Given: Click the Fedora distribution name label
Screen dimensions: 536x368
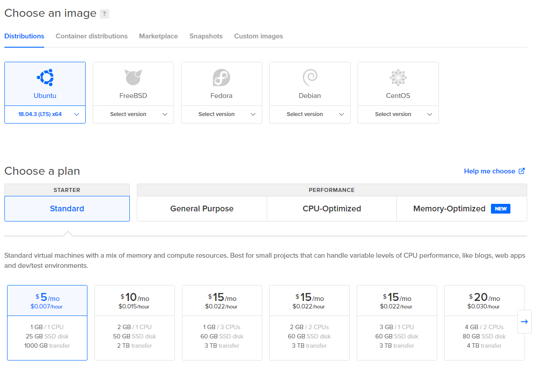Looking at the screenshot, I should tap(222, 95).
